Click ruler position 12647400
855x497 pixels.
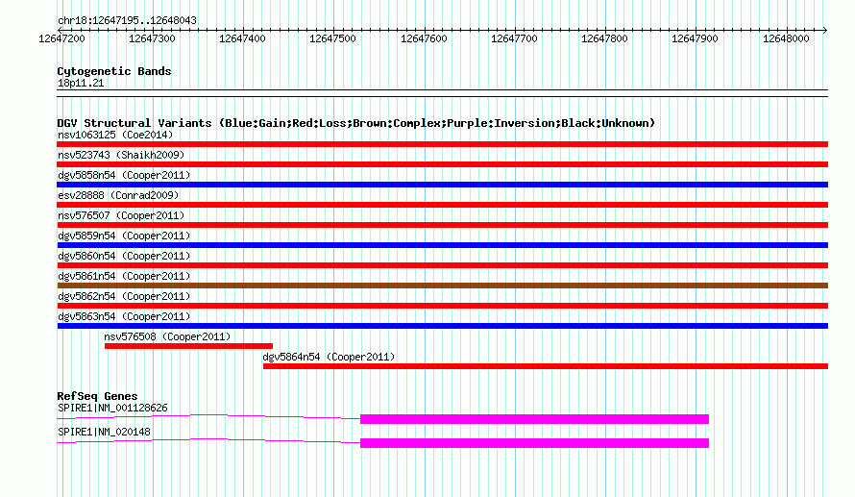coord(243,38)
